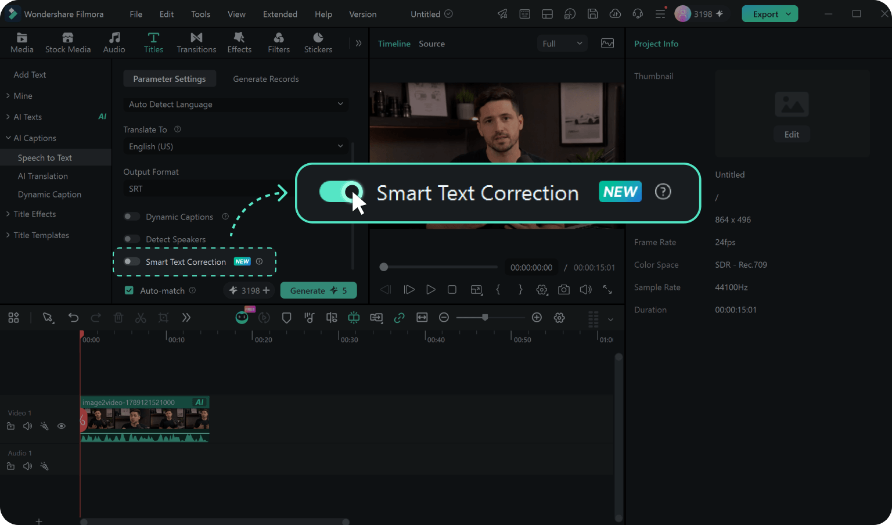Zoom in timeline with plus icon

pos(537,318)
